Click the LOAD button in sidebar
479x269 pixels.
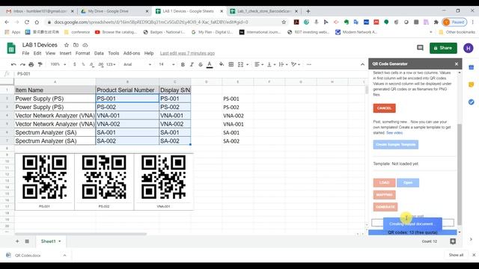(x=384, y=182)
